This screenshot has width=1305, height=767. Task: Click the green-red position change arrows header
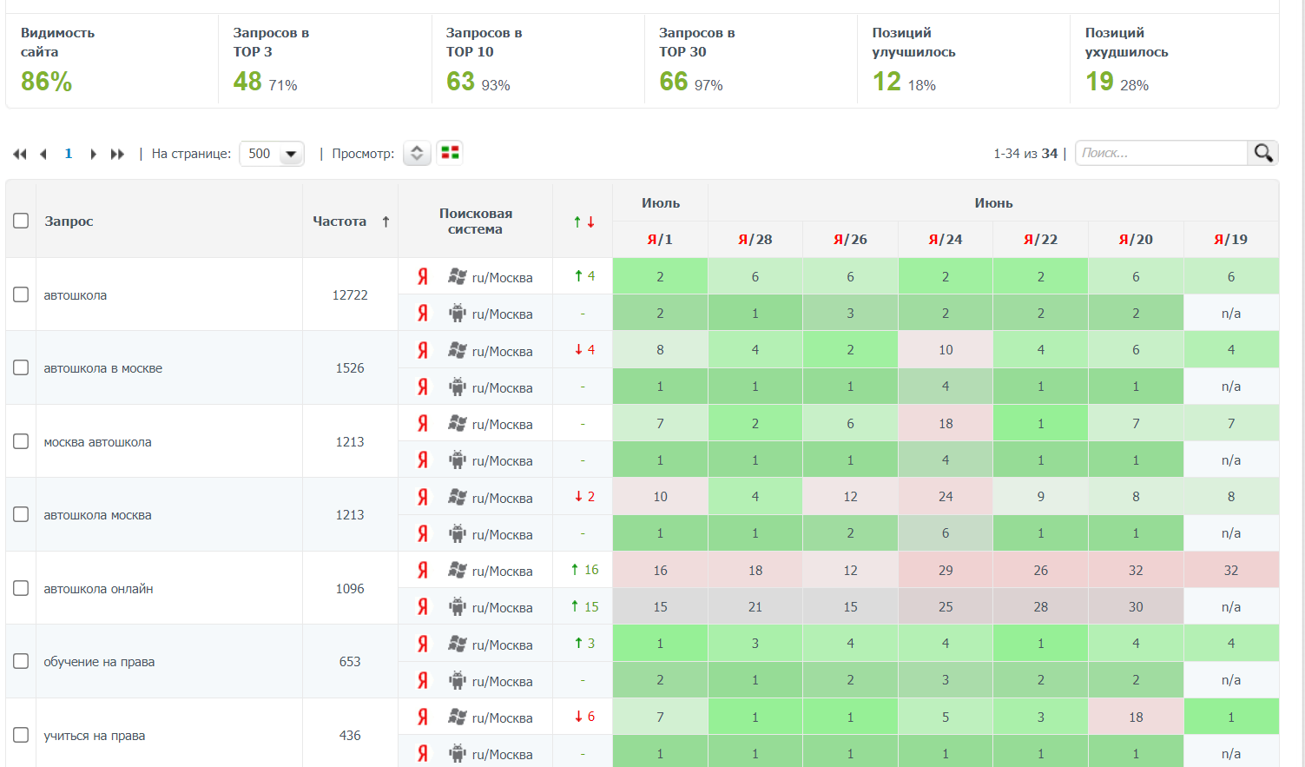click(x=583, y=222)
